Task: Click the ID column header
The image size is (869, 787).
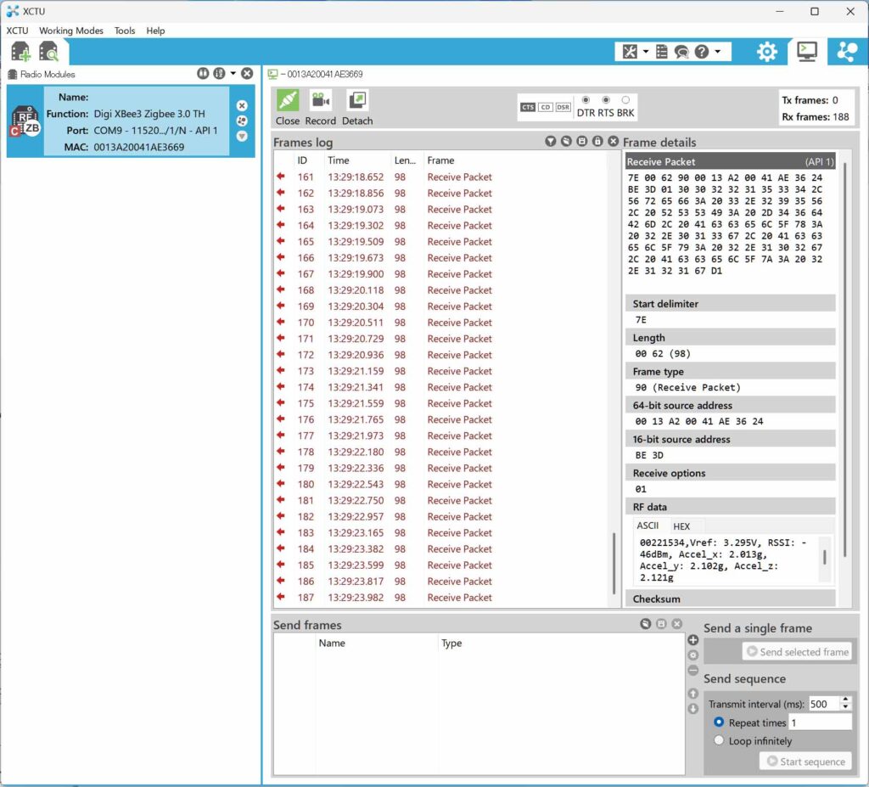Action: tap(308, 160)
